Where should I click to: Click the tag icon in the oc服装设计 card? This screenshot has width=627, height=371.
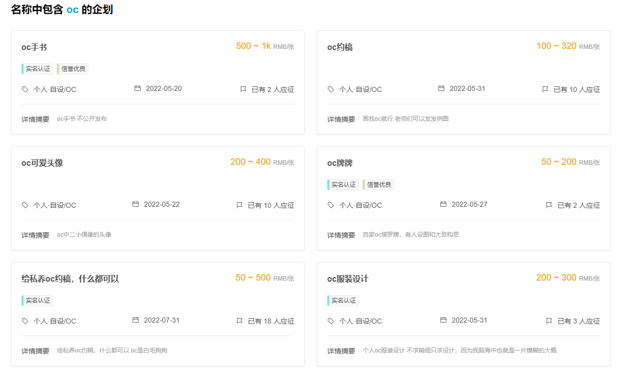pyautogui.click(x=331, y=321)
